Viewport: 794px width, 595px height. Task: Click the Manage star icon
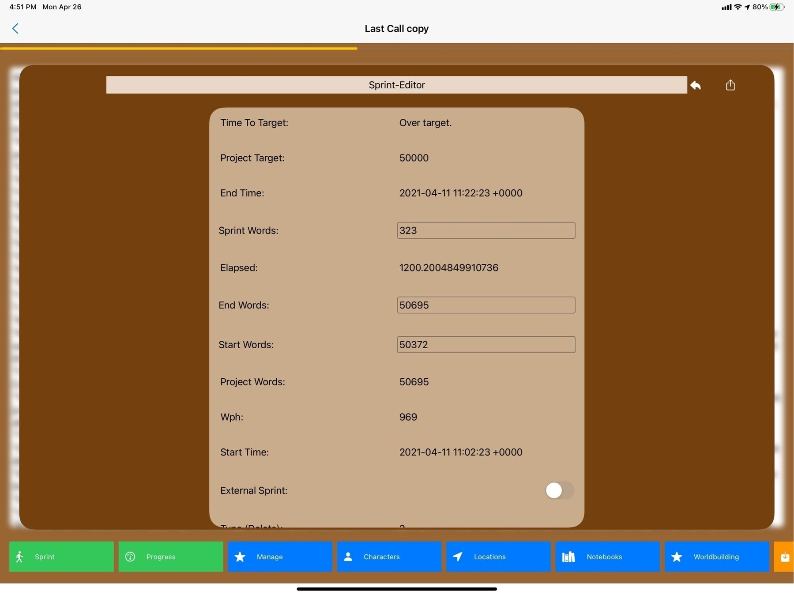click(240, 557)
